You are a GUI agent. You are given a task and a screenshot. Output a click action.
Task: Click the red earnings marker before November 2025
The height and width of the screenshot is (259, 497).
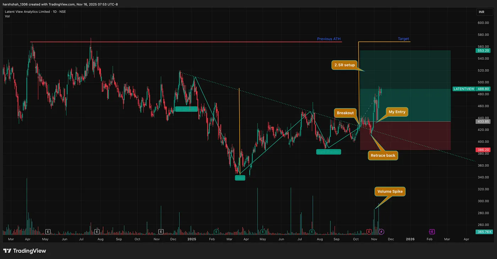point(369,232)
